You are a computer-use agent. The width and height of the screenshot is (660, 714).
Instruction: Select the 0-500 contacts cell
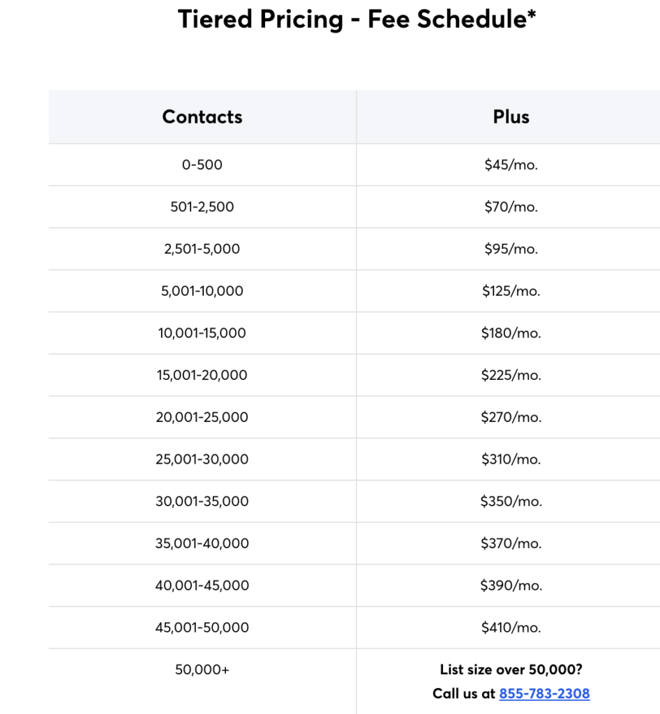tap(202, 165)
